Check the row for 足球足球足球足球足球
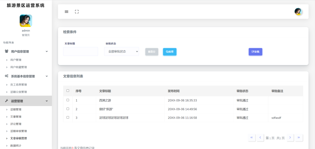315x149 pixels. coord(68,117)
